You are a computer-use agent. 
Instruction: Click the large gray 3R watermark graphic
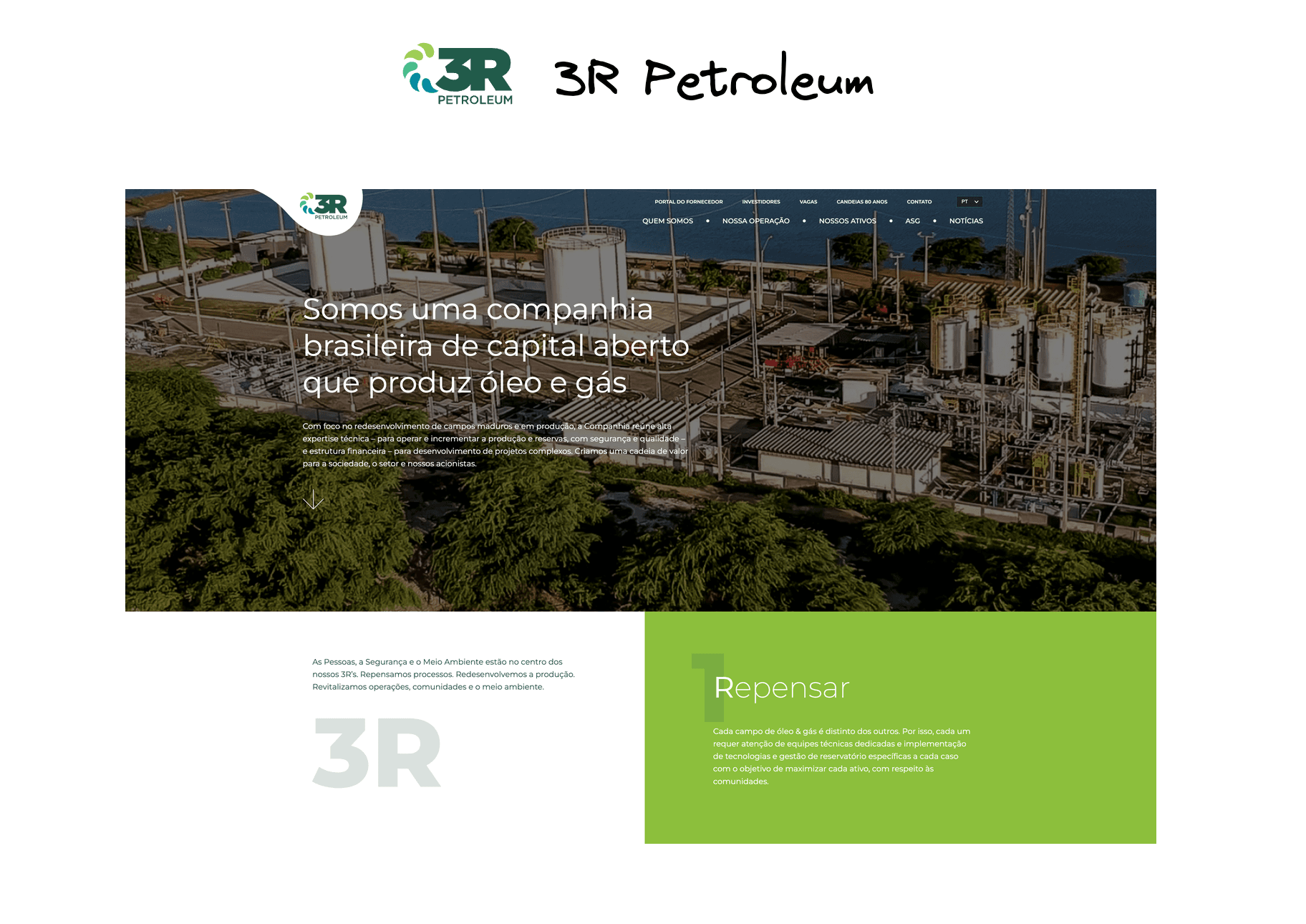377,753
